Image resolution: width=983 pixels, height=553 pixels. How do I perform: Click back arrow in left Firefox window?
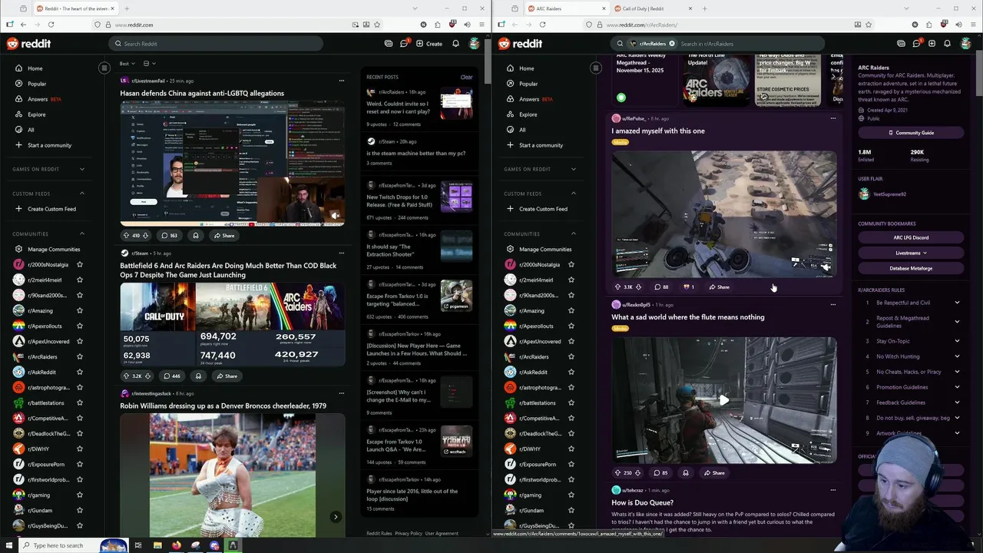23,25
